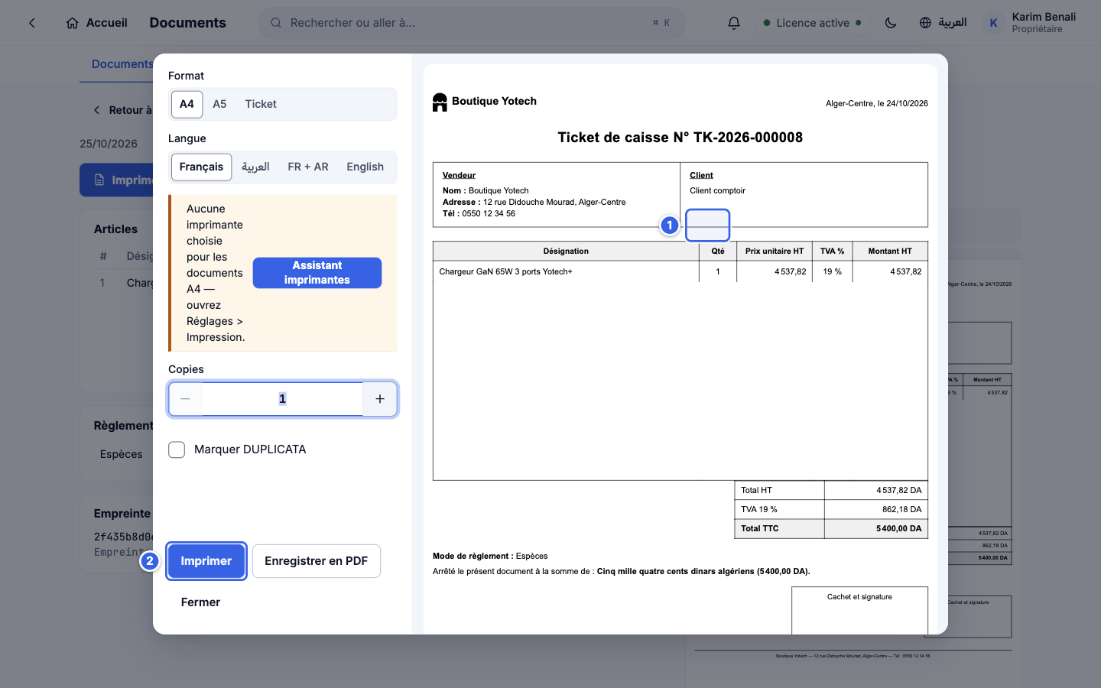Image resolution: width=1101 pixels, height=688 pixels.
Task: Toggle dark mode moon icon
Action: pos(891,23)
